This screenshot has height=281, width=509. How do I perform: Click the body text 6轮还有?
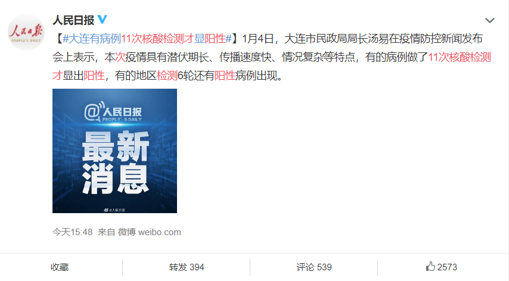pos(195,76)
